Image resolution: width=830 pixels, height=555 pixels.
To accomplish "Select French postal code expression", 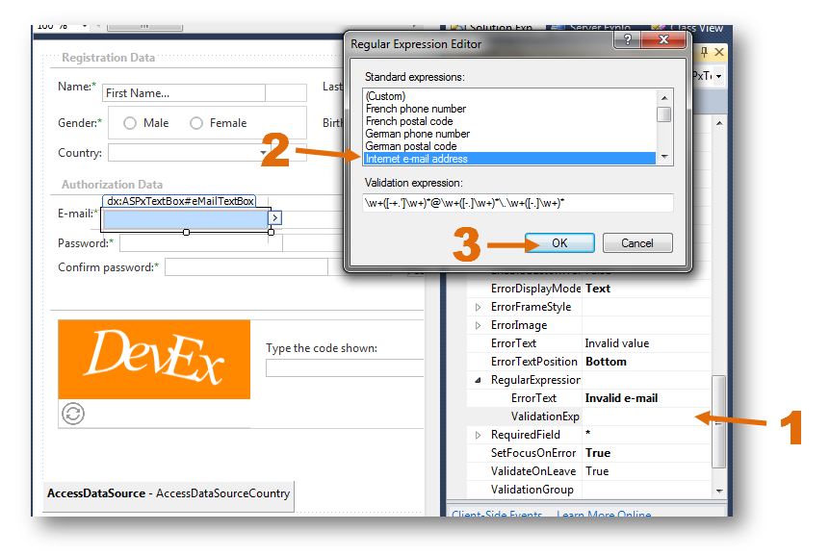I will click(x=510, y=121).
